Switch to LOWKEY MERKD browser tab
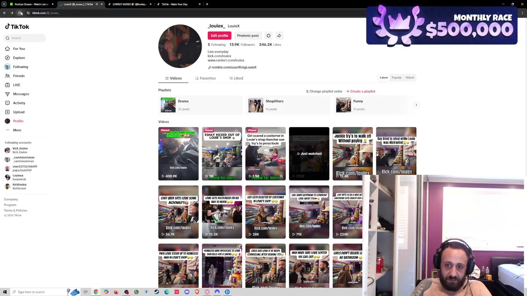The height and width of the screenshot is (296, 527). (129, 4)
